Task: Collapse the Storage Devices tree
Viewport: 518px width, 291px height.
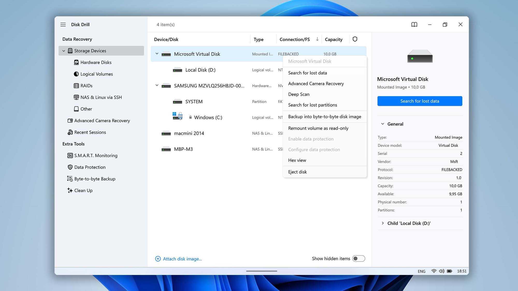Action: point(64,51)
